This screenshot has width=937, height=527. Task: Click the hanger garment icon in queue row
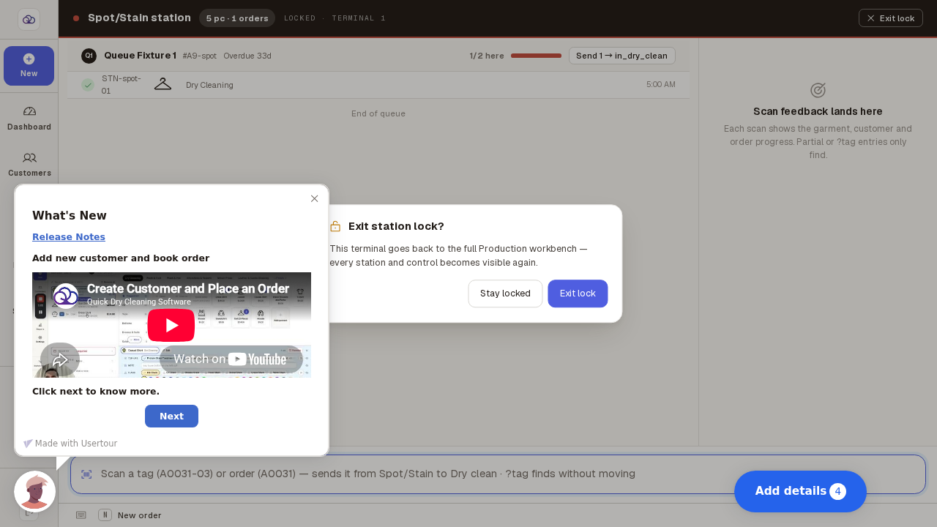click(x=163, y=84)
